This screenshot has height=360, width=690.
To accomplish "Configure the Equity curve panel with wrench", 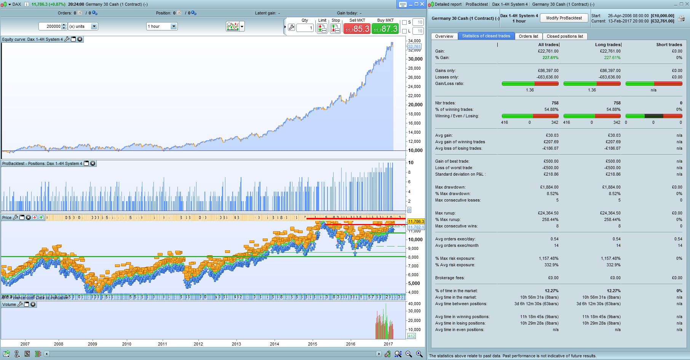I will coord(67,39).
